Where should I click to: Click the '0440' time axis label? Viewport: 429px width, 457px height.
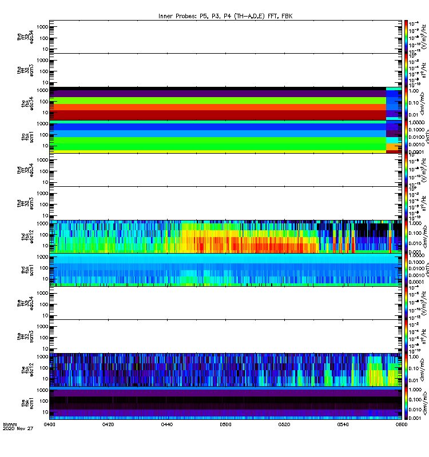coord(166,424)
